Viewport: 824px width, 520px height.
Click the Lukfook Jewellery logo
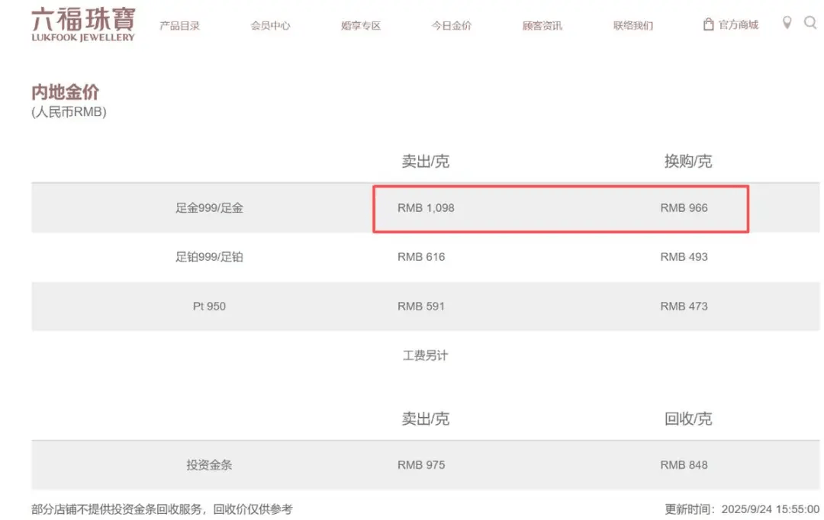(x=83, y=24)
